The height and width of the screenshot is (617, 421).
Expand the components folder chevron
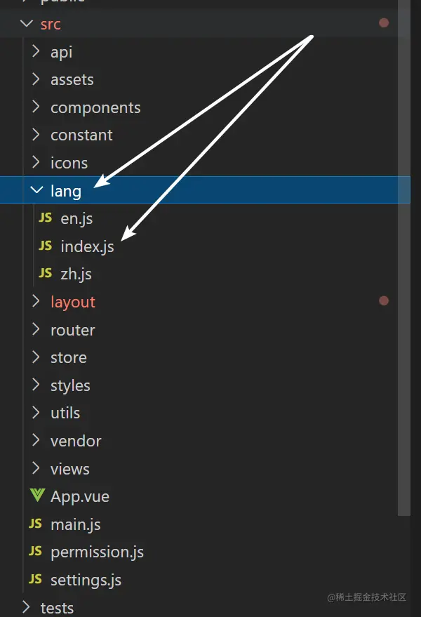click(36, 107)
